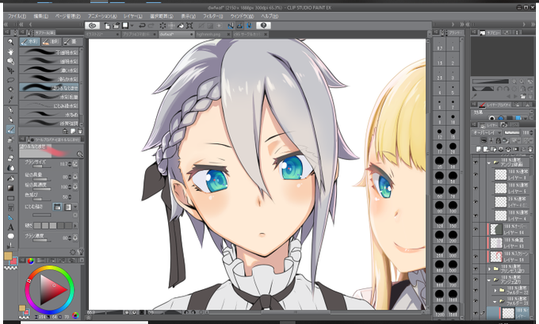Open the help question mark icon
This screenshot has width=539, height=324.
point(264,25)
